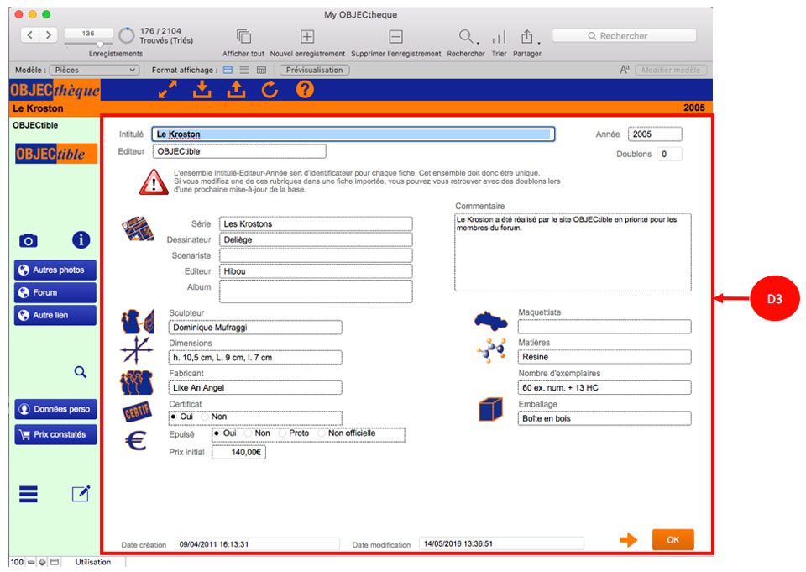Click the Dimensions field
The height and width of the screenshot is (572, 806).
coord(255,358)
